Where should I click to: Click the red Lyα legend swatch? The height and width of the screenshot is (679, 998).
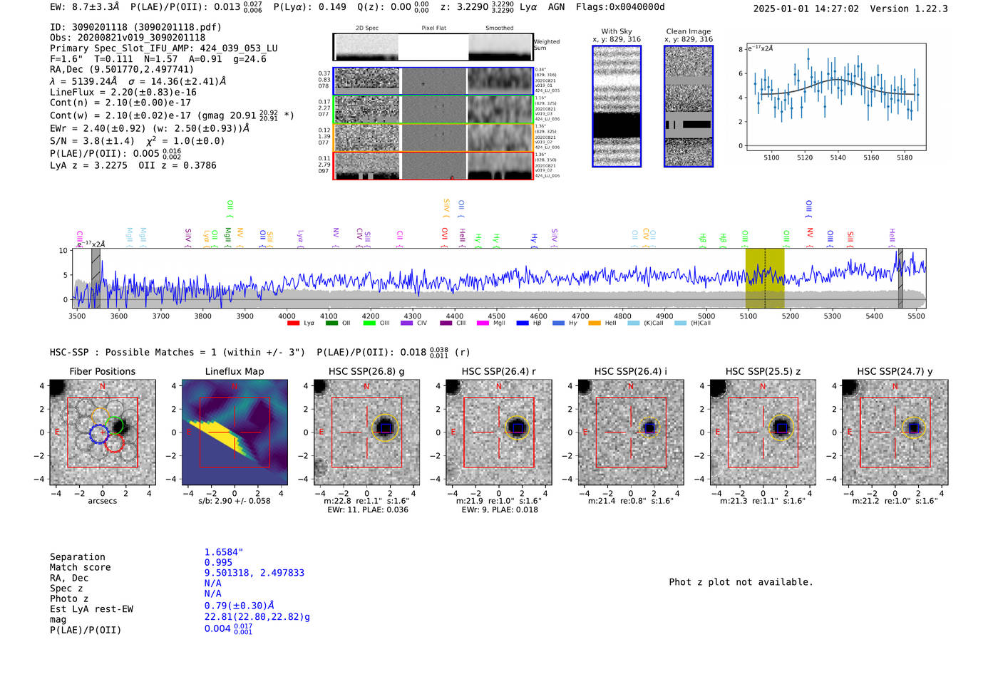point(293,323)
